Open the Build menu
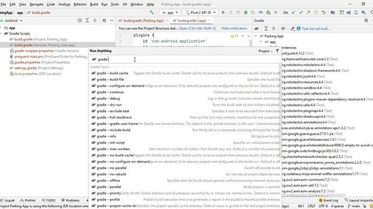 pyautogui.click(x=94, y=4)
